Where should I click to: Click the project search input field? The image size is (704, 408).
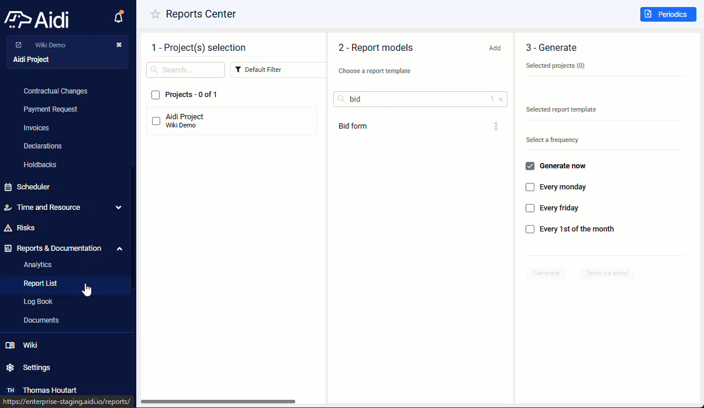185,70
